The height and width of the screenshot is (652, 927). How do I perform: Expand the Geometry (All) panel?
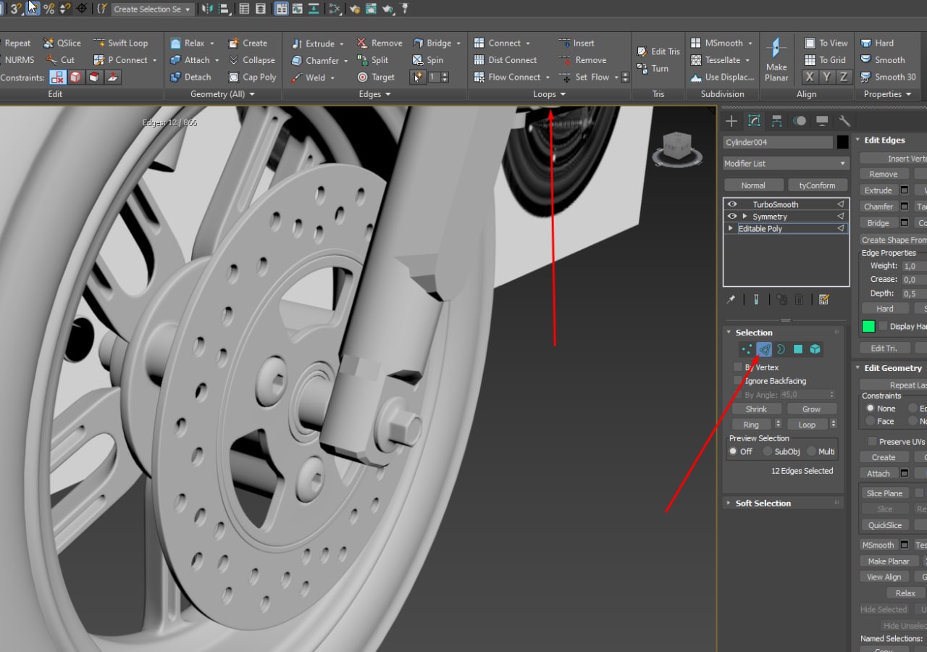[x=223, y=94]
